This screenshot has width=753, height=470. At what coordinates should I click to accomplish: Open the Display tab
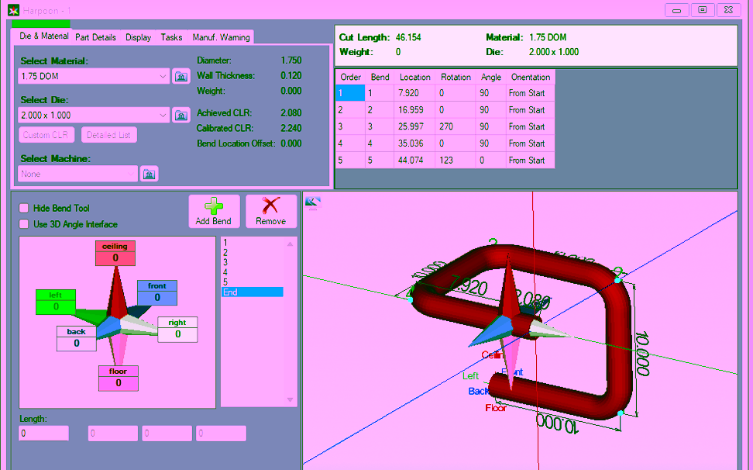pyautogui.click(x=139, y=37)
